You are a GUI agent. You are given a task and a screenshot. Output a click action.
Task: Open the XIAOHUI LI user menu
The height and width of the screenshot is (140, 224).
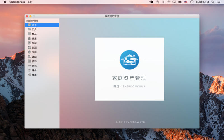(202, 2)
